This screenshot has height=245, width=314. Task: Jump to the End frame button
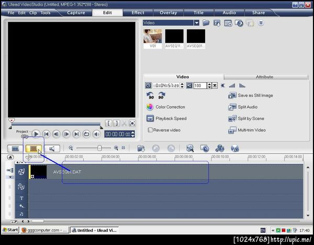point(76,134)
